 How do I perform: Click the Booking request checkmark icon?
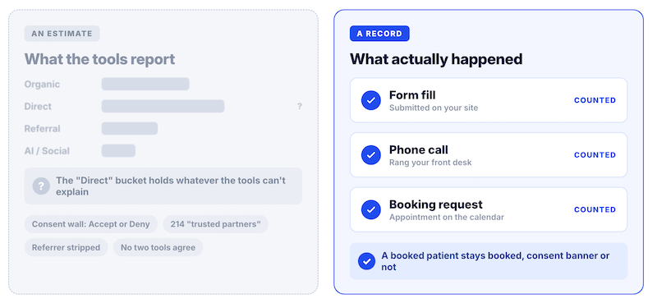pos(371,209)
